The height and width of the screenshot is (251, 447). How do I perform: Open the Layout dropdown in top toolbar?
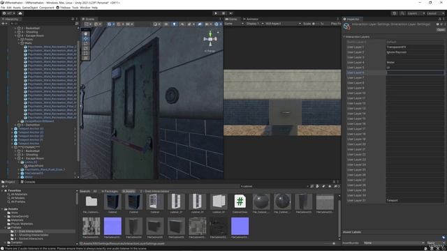click(435, 13)
